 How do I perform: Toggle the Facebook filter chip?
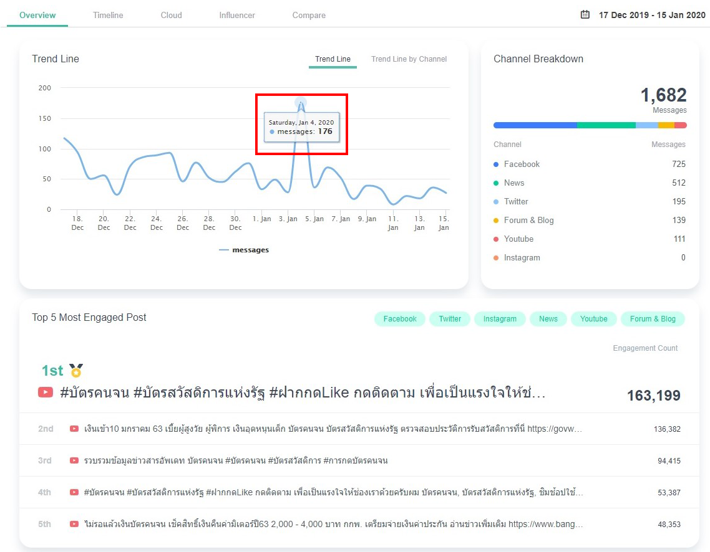click(399, 319)
